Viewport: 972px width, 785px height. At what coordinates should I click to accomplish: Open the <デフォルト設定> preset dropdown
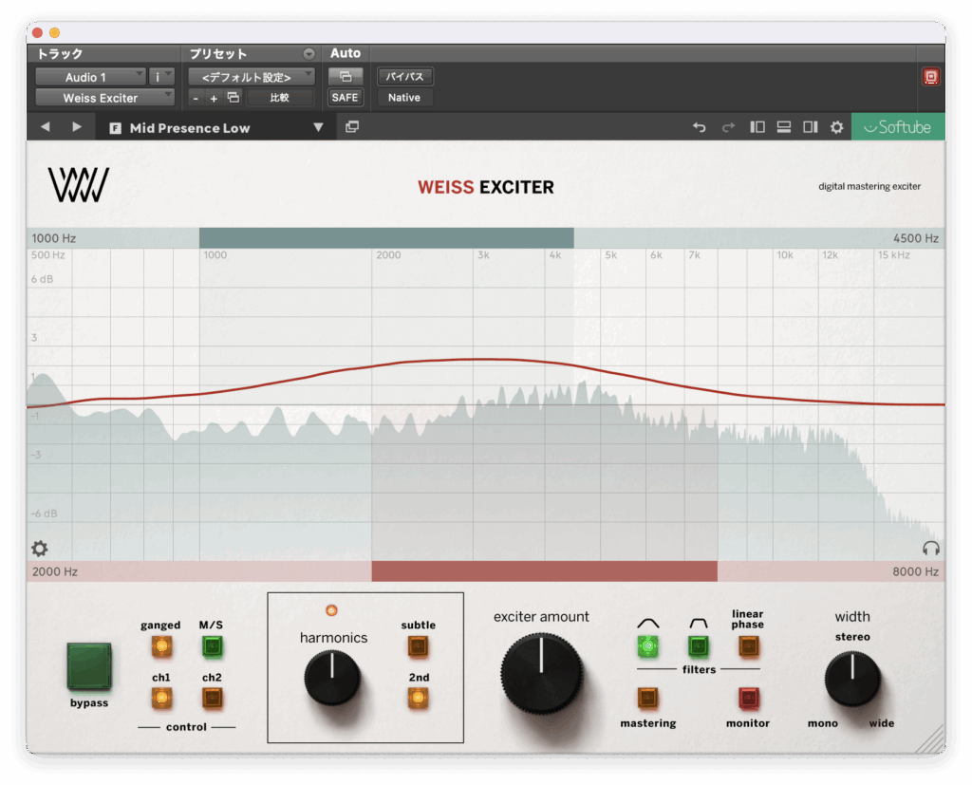click(251, 77)
